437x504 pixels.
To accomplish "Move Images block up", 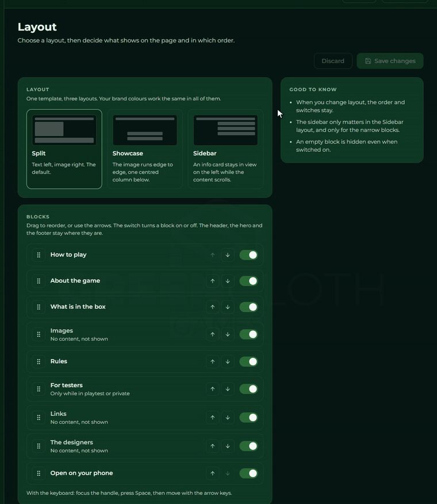I will point(212,334).
